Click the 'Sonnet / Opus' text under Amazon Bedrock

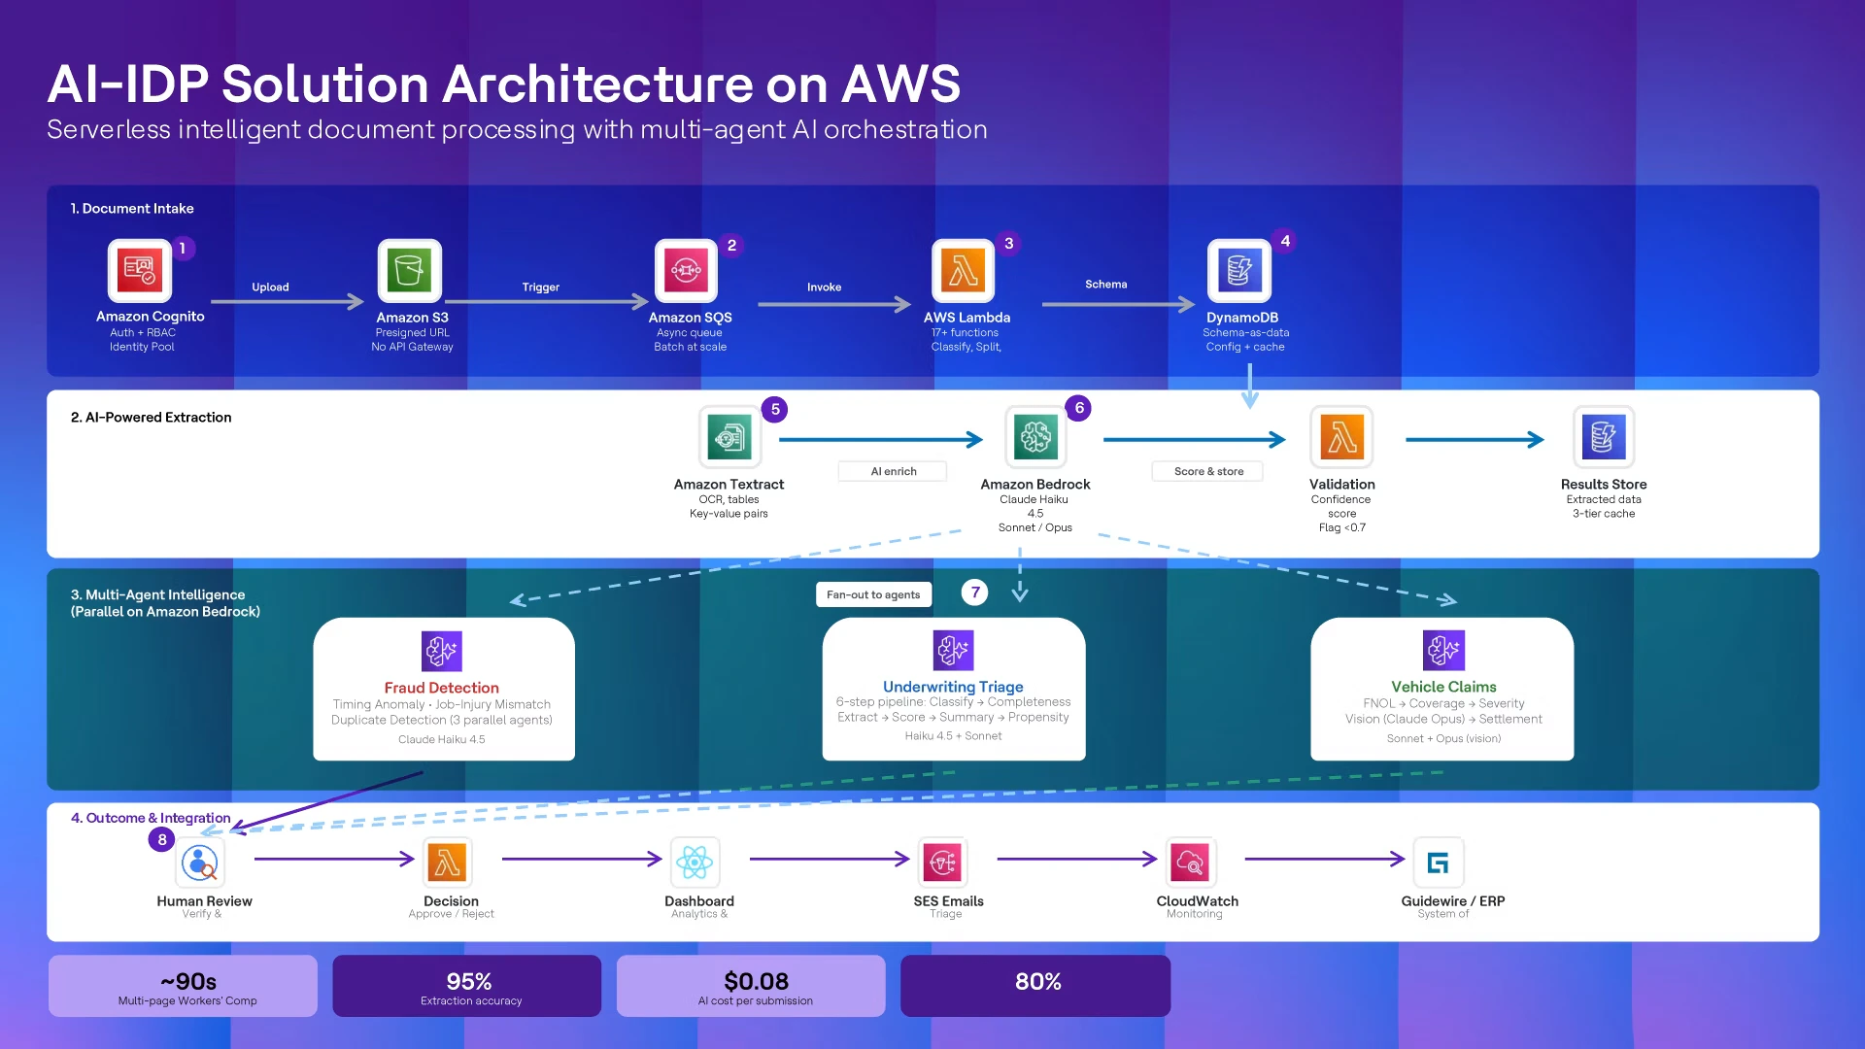[1034, 528]
